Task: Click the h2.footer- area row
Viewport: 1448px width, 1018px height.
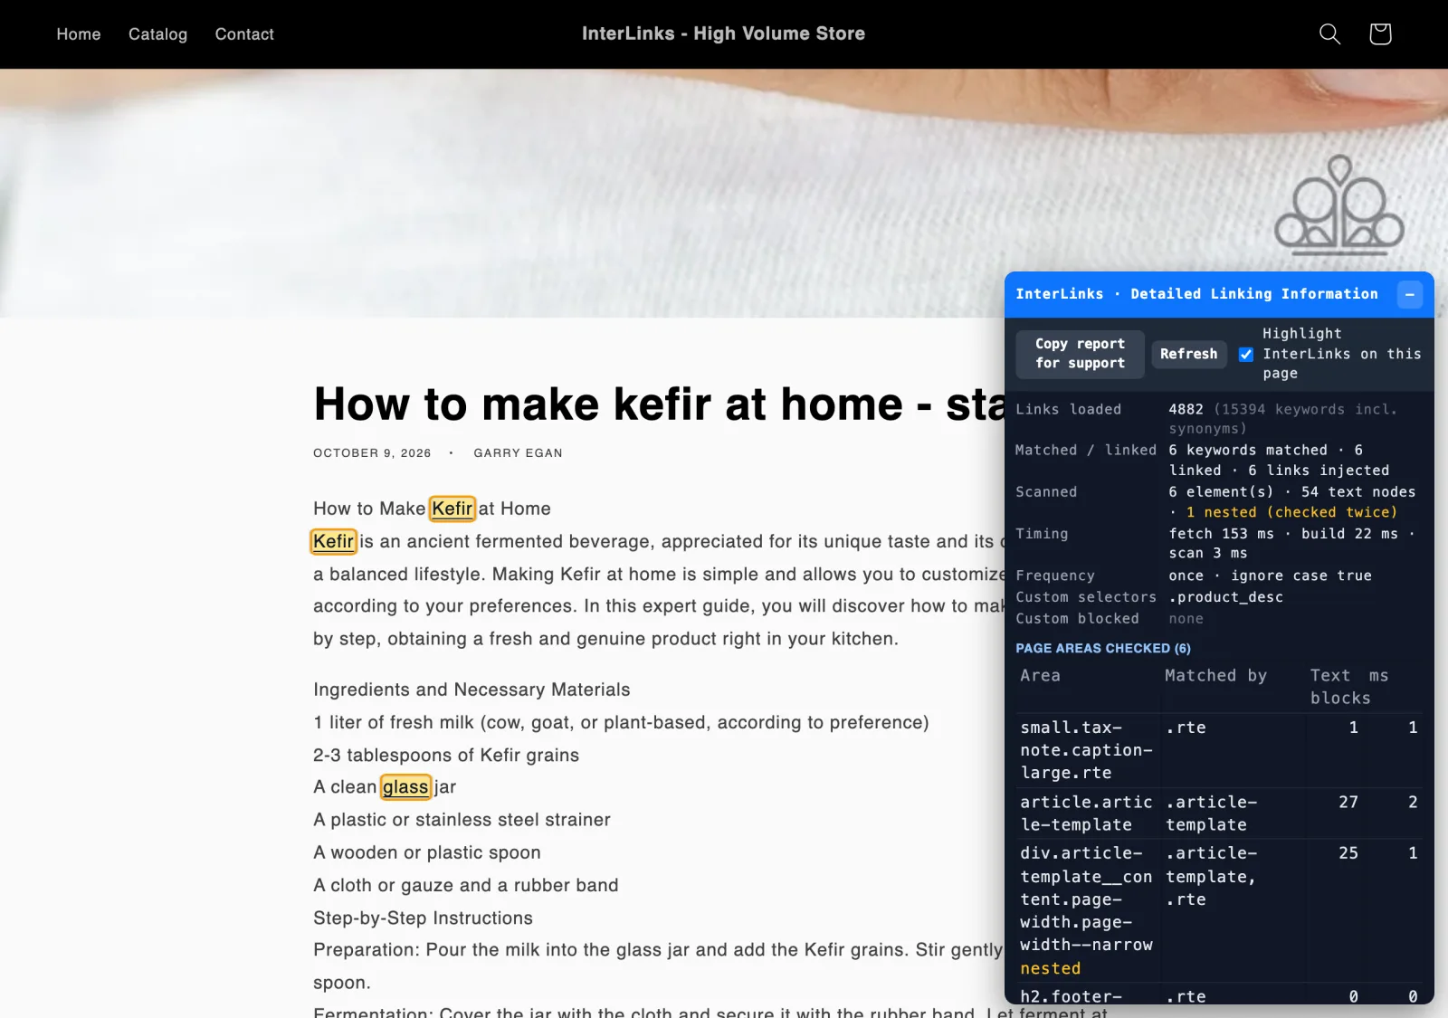Action: [1218, 995]
